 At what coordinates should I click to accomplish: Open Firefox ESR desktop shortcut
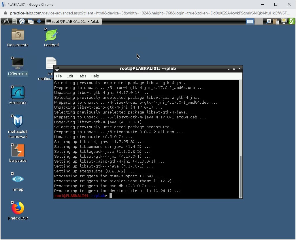[x=18, y=208]
